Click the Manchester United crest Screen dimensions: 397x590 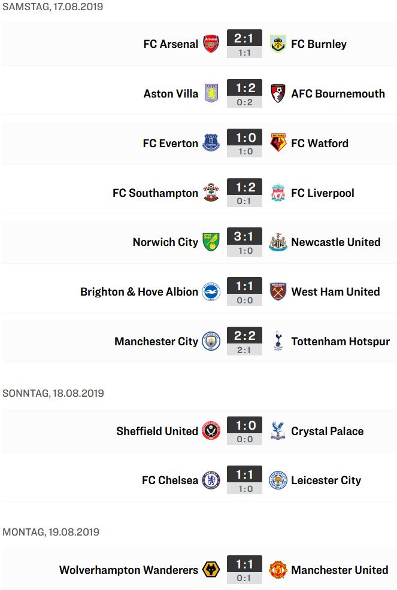(x=278, y=570)
